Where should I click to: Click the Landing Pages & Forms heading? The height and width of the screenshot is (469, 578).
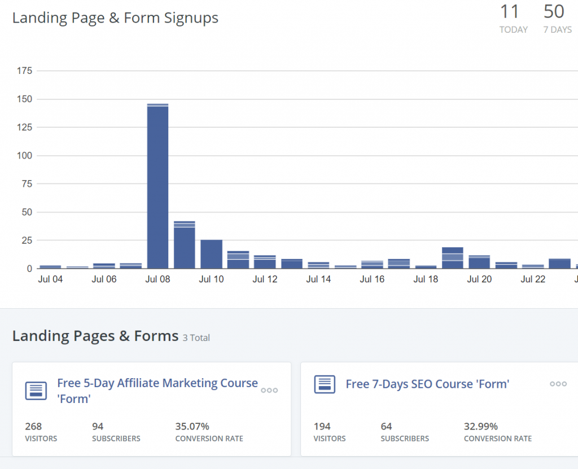pyautogui.click(x=95, y=336)
